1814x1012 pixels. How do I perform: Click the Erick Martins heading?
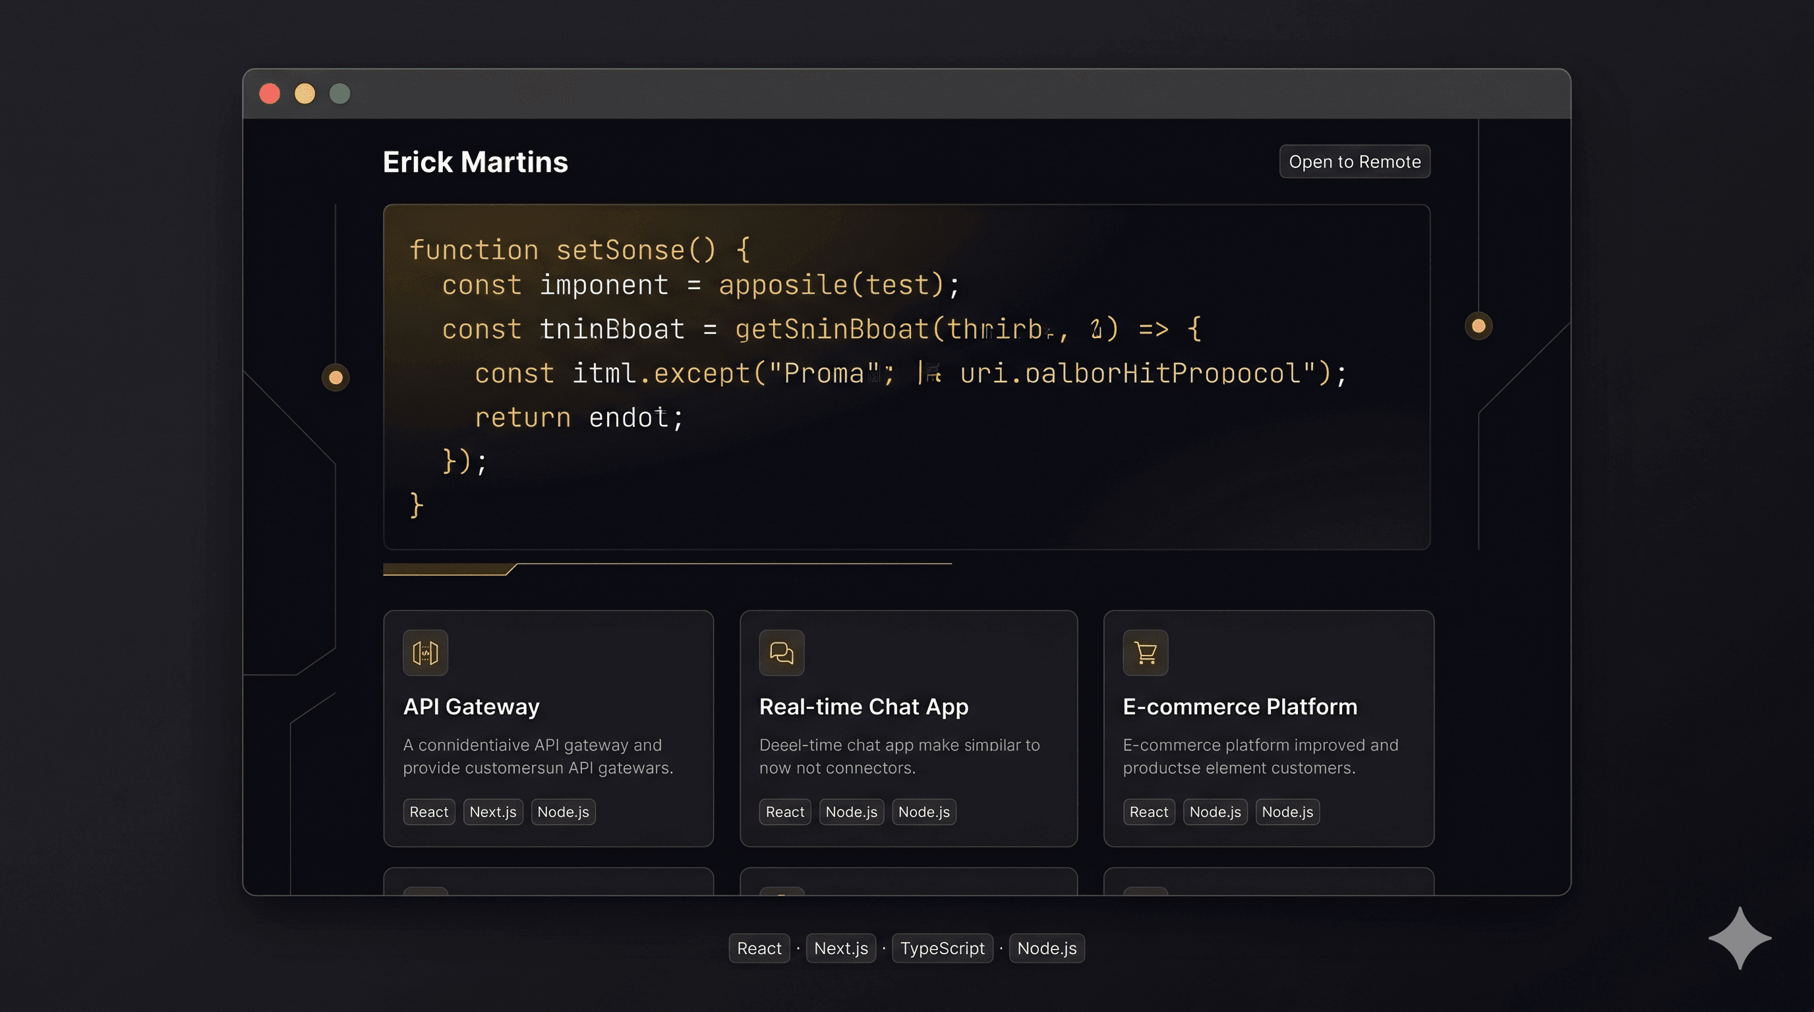[x=475, y=162]
